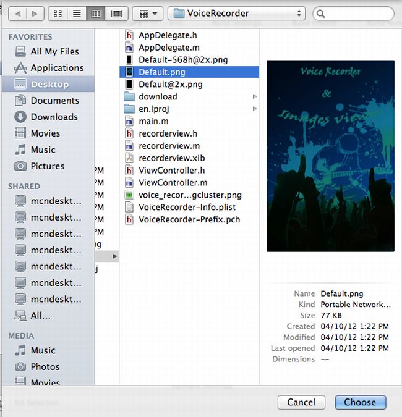Select the en.lproj folder
402x417 pixels.
tap(189, 109)
